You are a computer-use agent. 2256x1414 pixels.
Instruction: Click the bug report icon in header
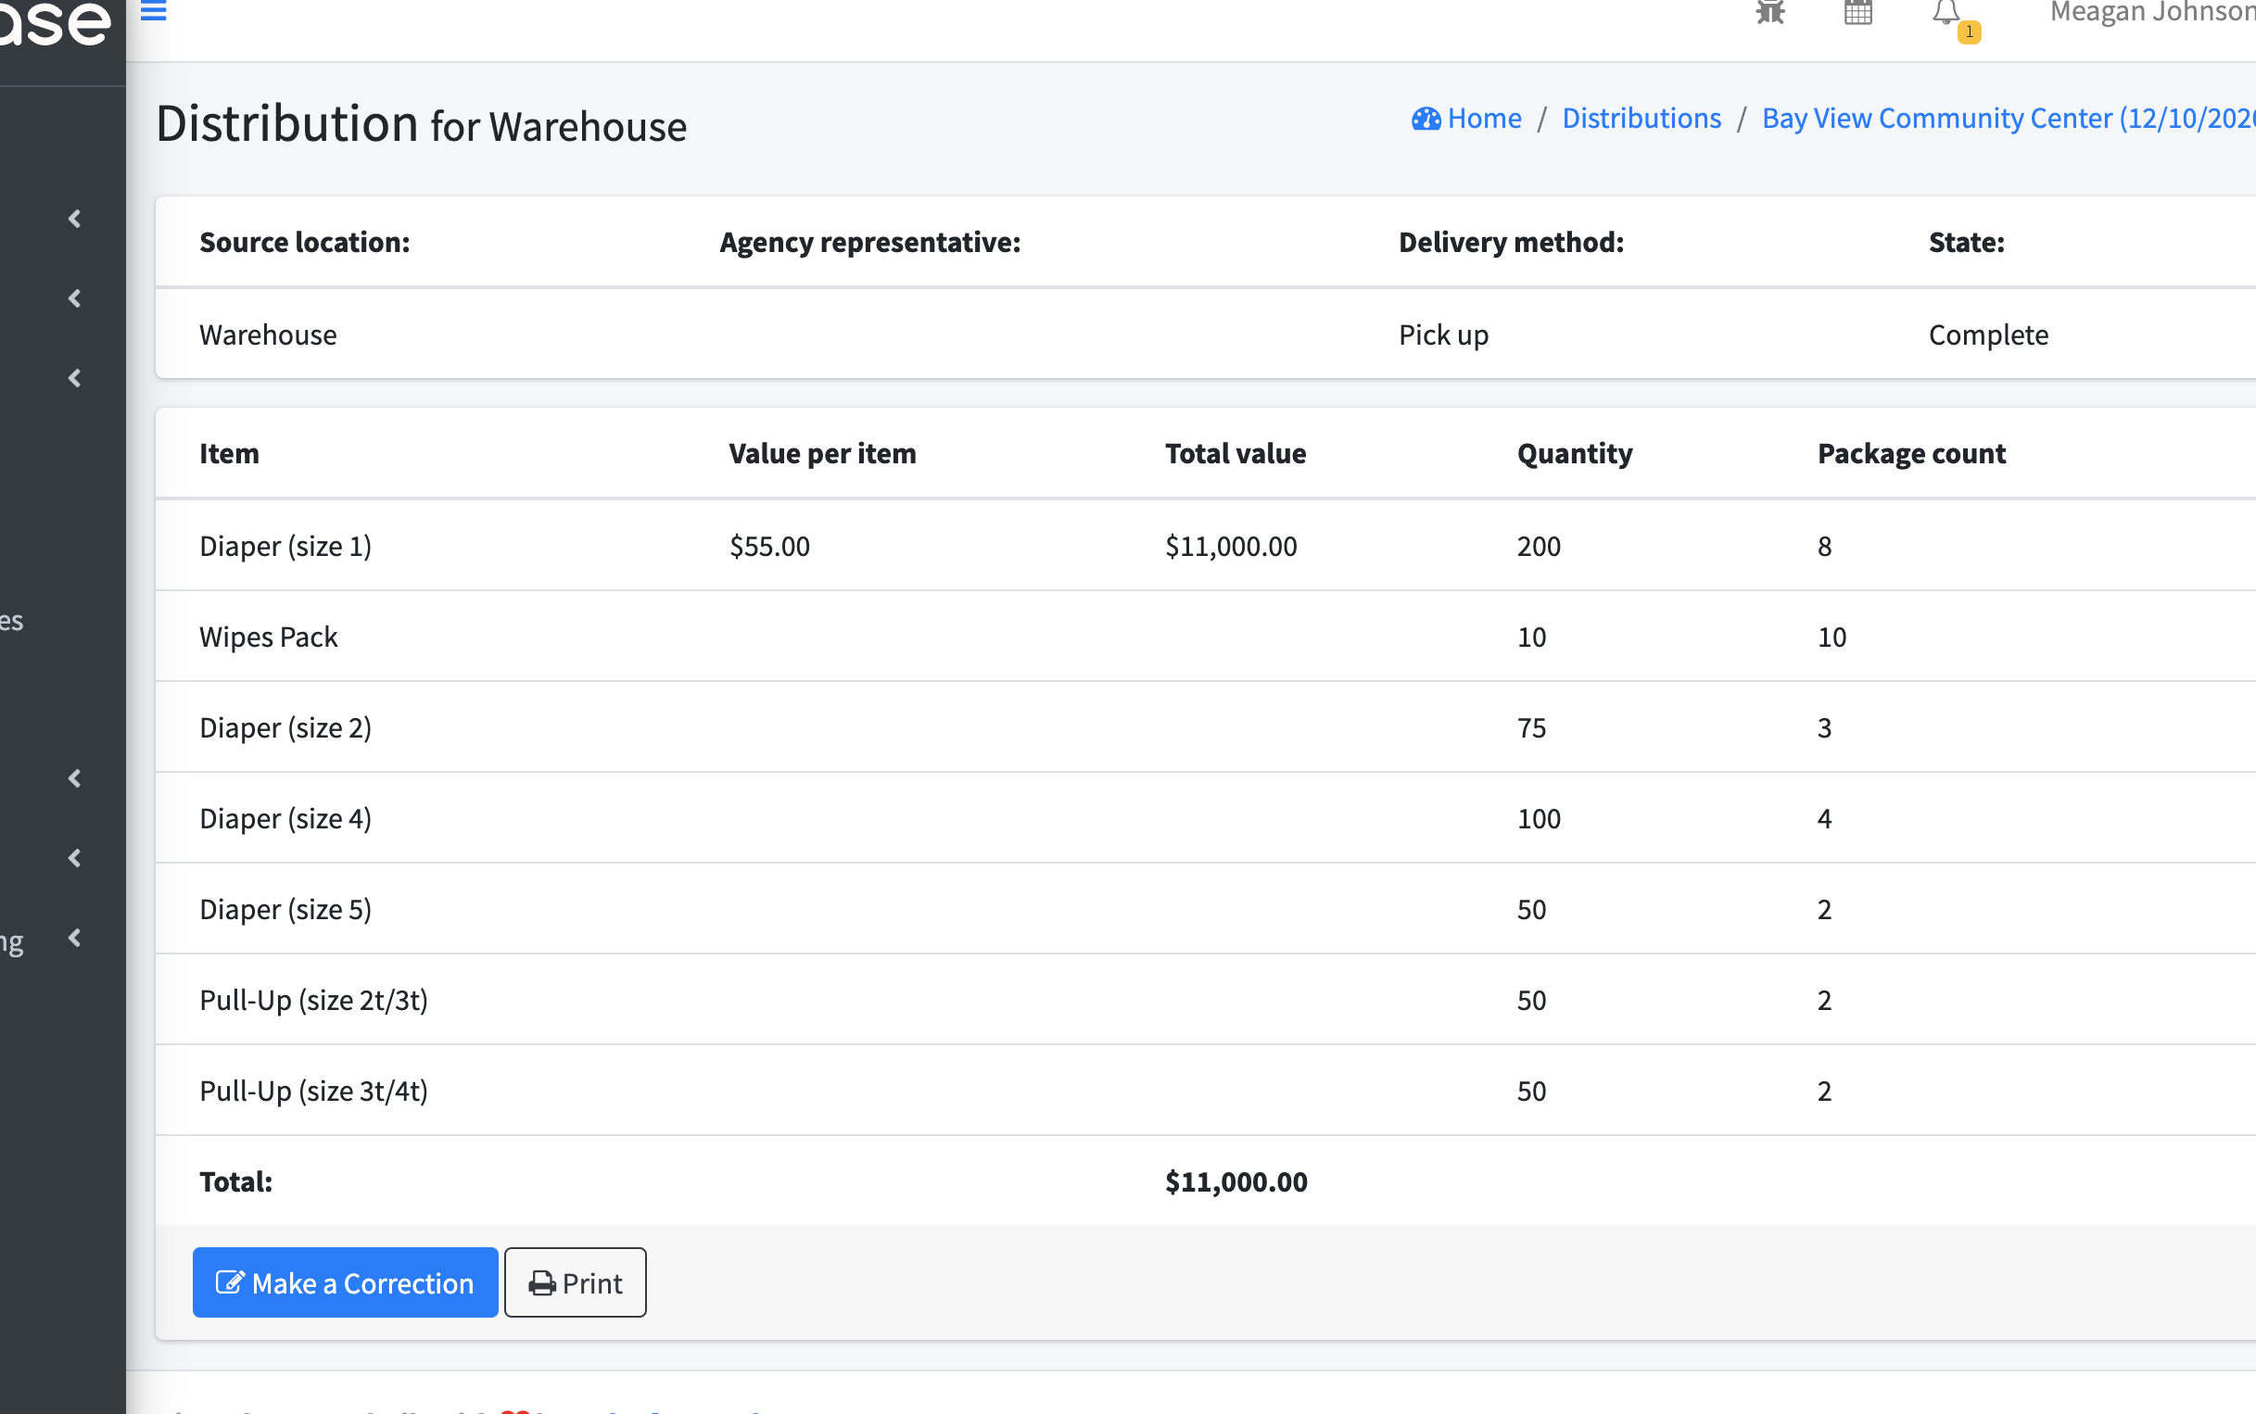(x=1770, y=13)
